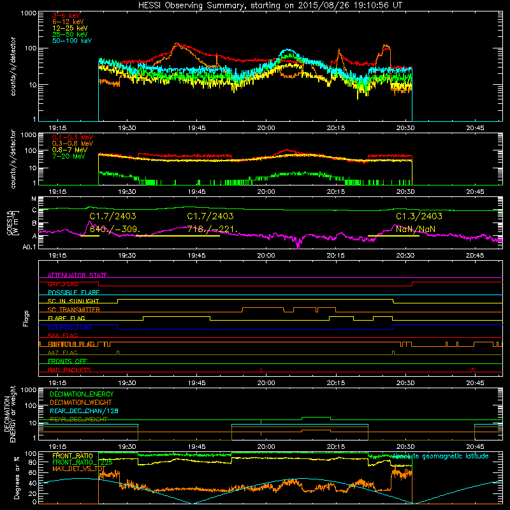Click the 'Absolute geomagnetic latitude' label

click(441, 456)
